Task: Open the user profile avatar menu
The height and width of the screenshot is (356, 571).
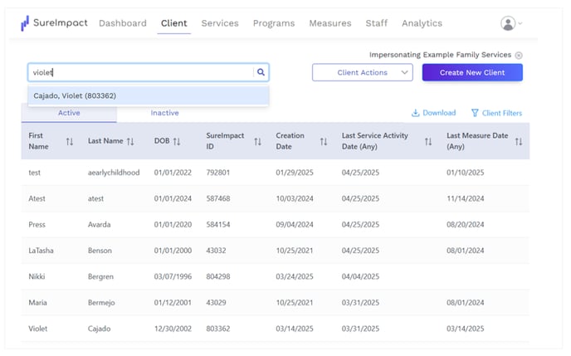Action: point(511,23)
